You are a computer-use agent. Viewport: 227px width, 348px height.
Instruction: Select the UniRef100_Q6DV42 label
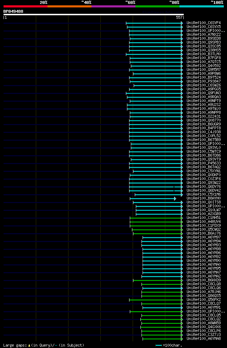pos(204,191)
